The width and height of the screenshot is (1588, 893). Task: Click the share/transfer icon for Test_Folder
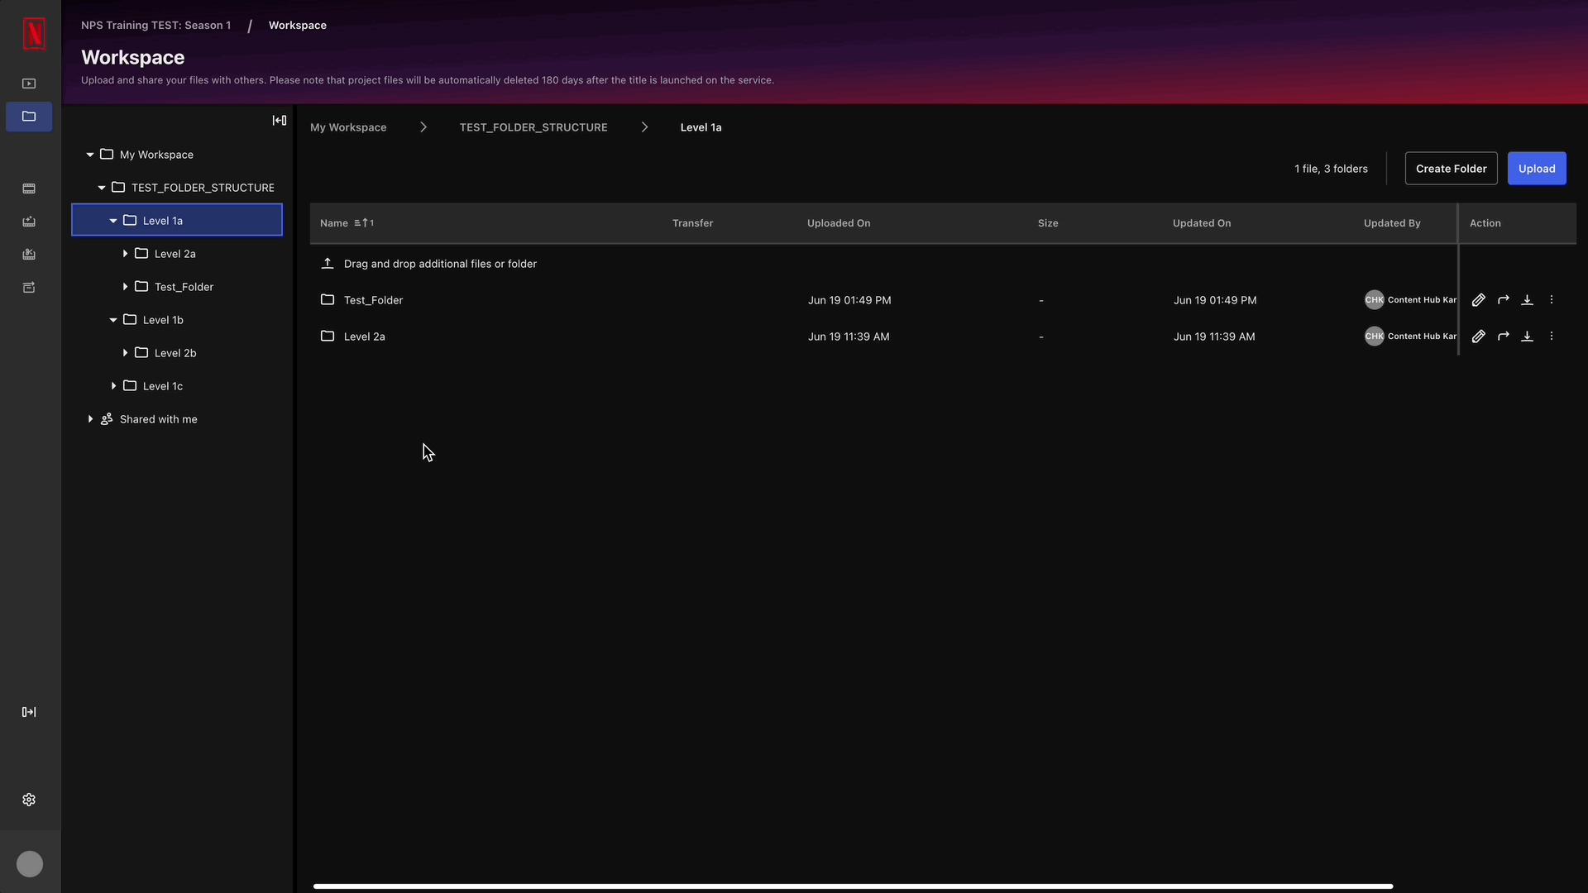click(x=1503, y=298)
